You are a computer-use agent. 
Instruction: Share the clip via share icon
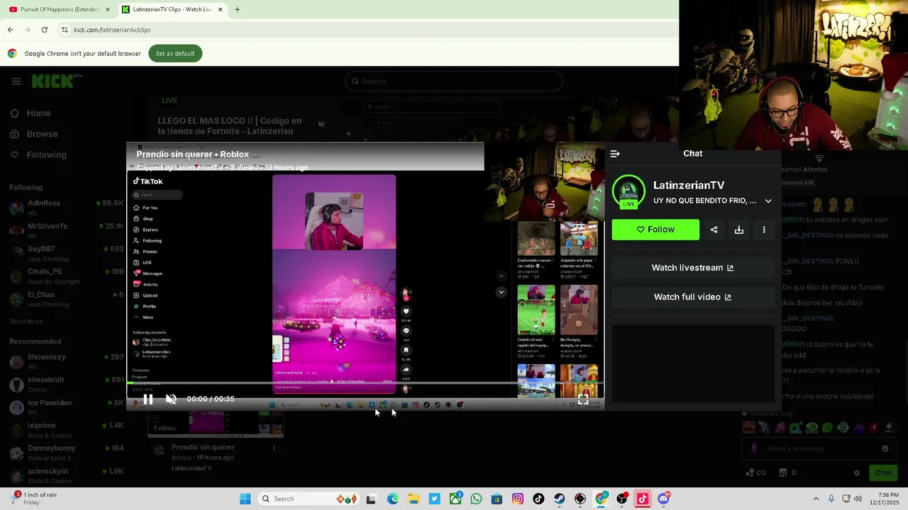(714, 229)
